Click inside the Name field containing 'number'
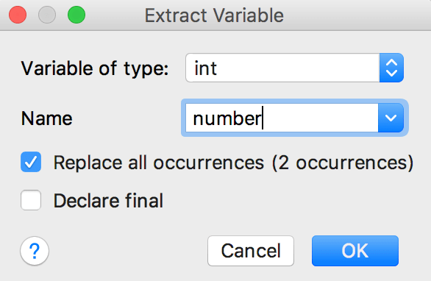 point(282,118)
